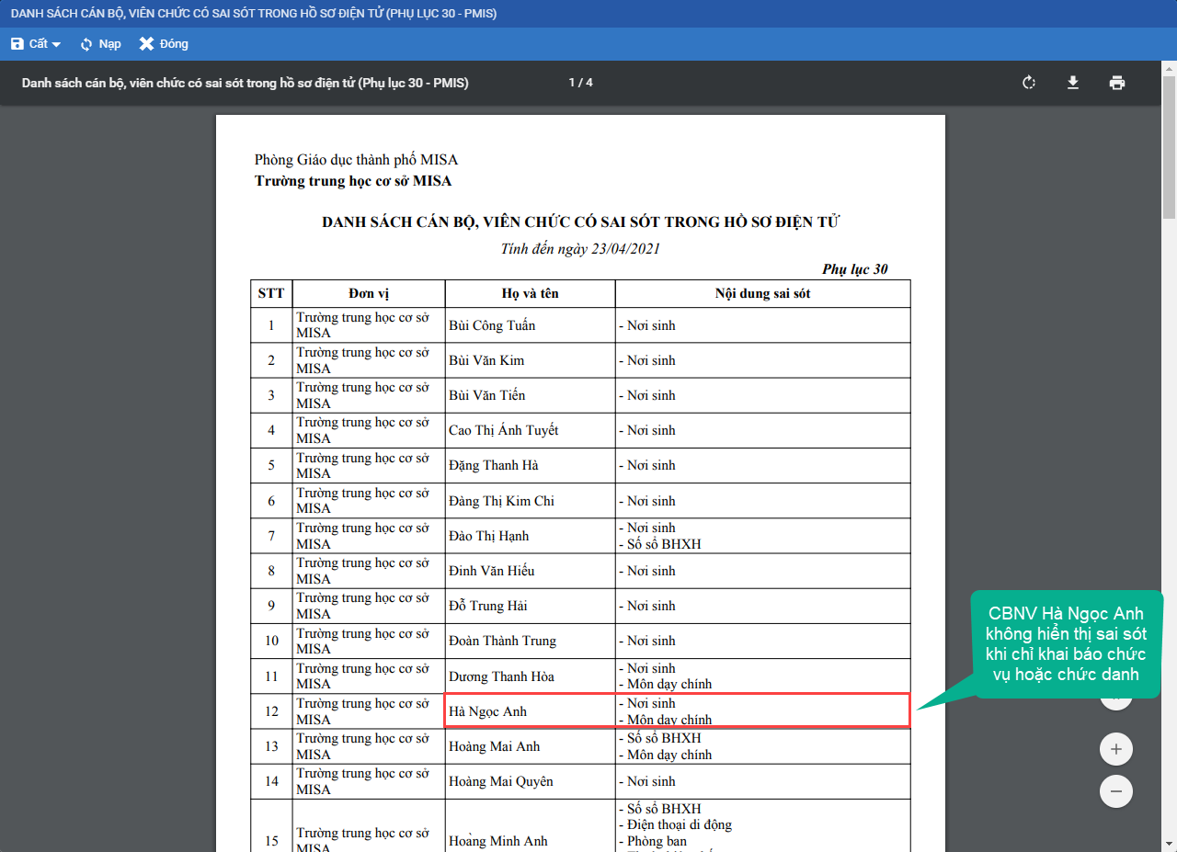The height and width of the screenshot is (852, 1177).
Task: Download the PDF report
Action: click(1072, 83)
